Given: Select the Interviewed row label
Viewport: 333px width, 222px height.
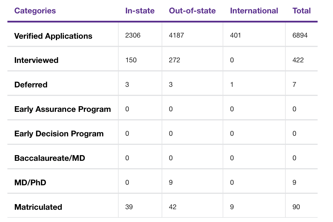Looking at the screenshot, I should point(36,60).
